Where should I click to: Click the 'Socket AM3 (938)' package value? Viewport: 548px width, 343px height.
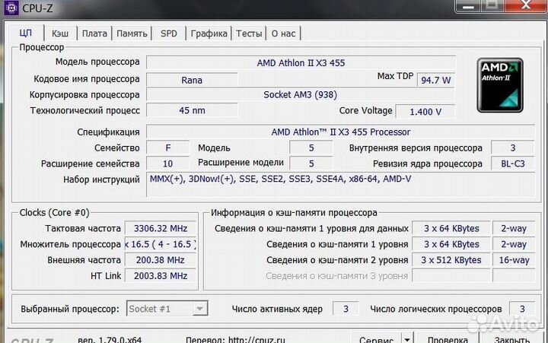[301, 94]
